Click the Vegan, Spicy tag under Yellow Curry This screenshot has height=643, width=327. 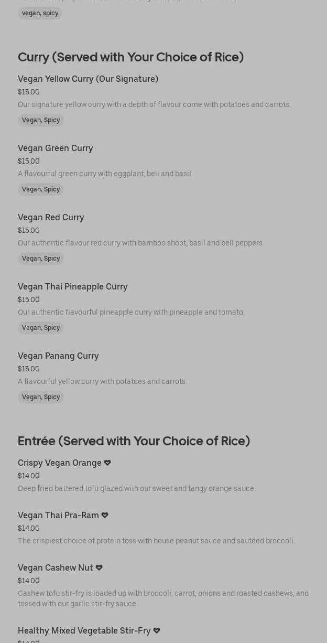[41, 120]
